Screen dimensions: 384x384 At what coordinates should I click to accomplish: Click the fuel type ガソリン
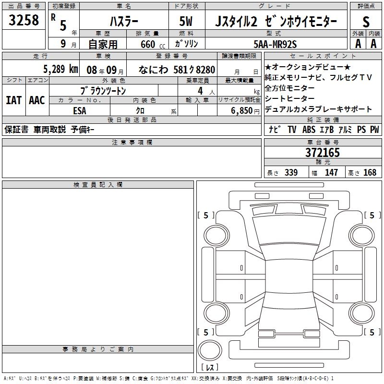(x=186, y=44)
